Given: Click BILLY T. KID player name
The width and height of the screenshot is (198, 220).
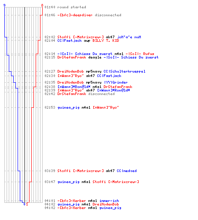Looking at the screenshot, I should point(106,40).
